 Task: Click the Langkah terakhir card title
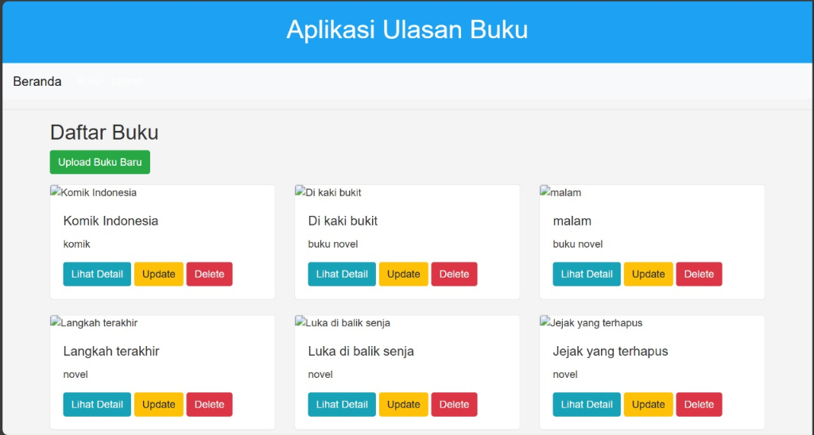pyautogui.click(x=111, y=351)
